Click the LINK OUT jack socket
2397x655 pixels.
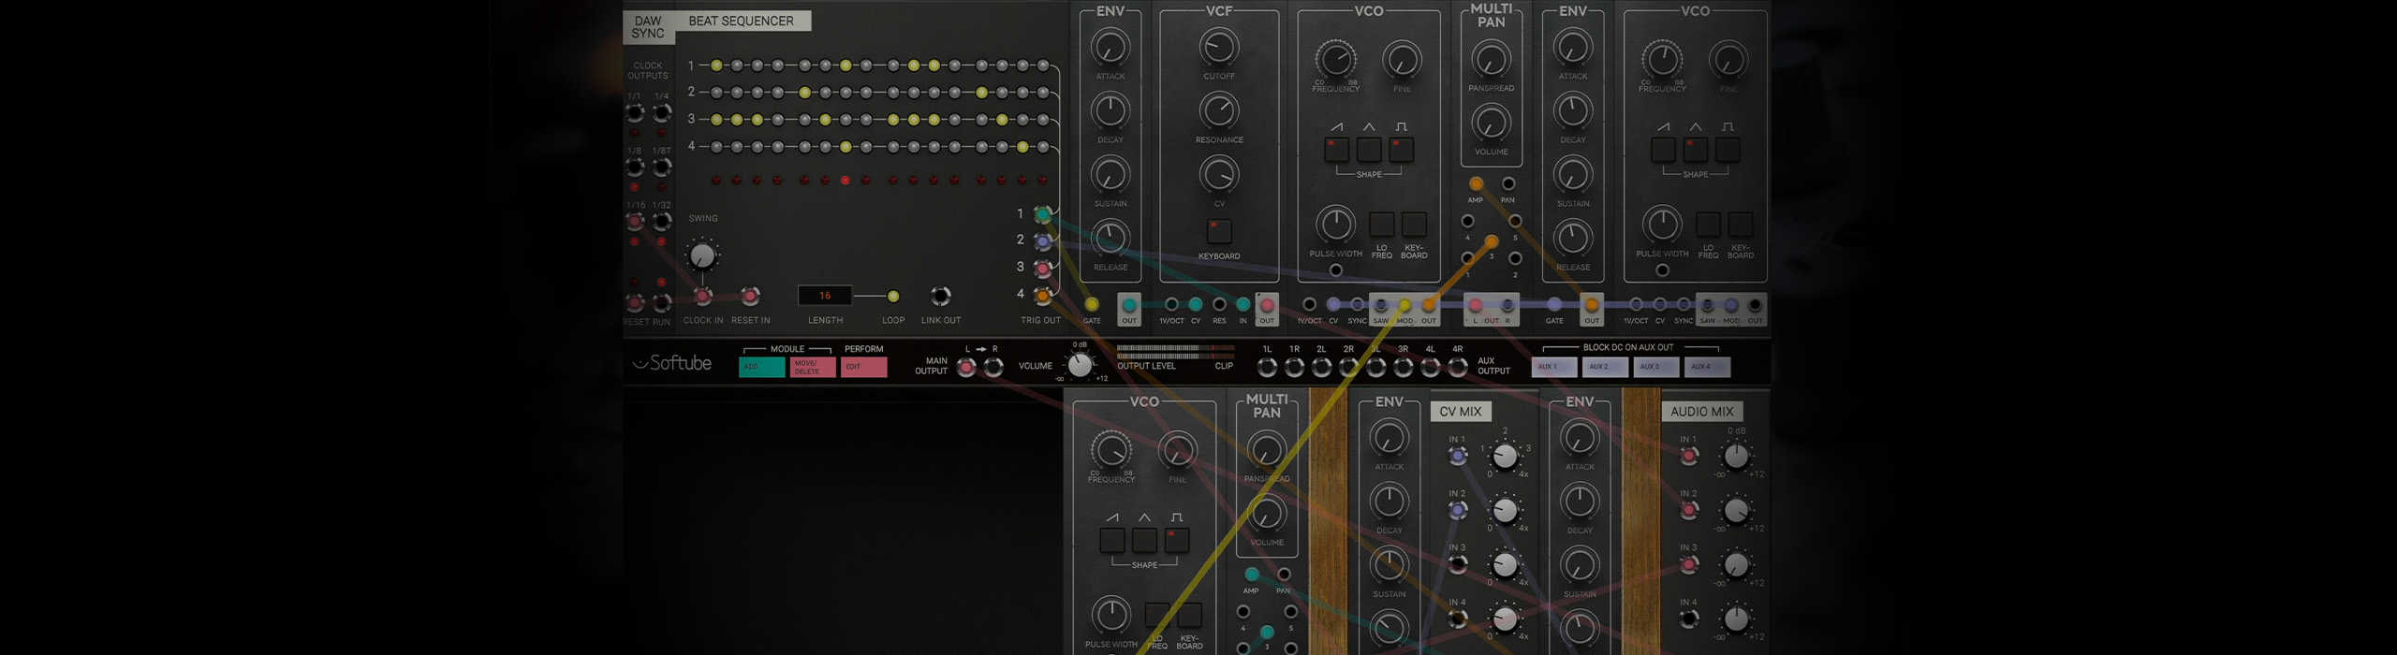pos(940,297)
